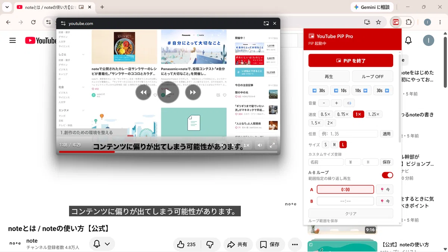Click the loop point B time field
Image resolution: width=448 pixels, height=252 pixels.
[345, 201]
